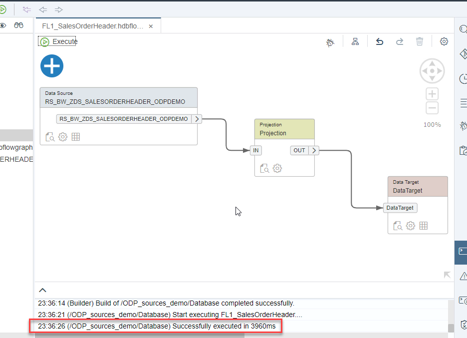Screen dimensions: 467x338
Task: Select the successfully executed log entry
Action: [156, 326]
